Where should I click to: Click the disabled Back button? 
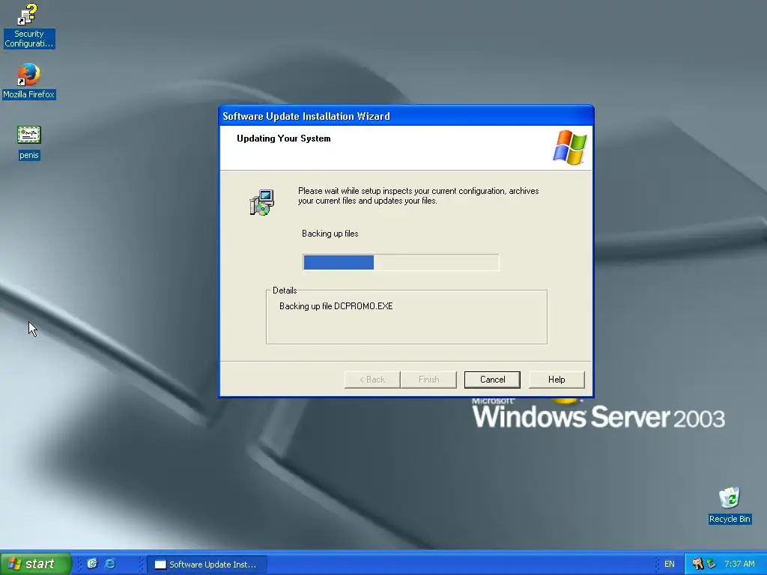pos(372,380)
